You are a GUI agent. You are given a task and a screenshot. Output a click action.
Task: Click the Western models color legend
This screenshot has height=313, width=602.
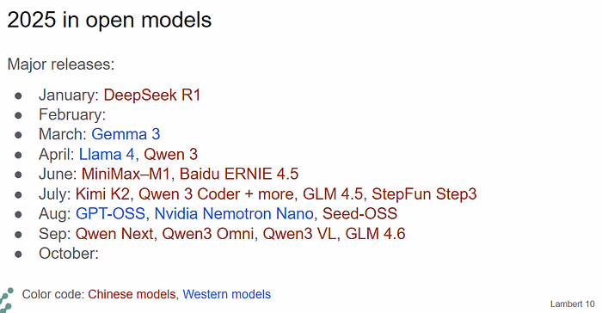click(226, 294)
